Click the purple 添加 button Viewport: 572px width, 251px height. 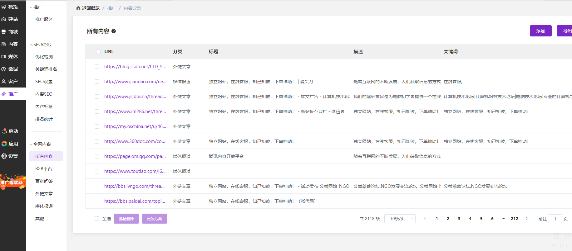coord(540,31)
